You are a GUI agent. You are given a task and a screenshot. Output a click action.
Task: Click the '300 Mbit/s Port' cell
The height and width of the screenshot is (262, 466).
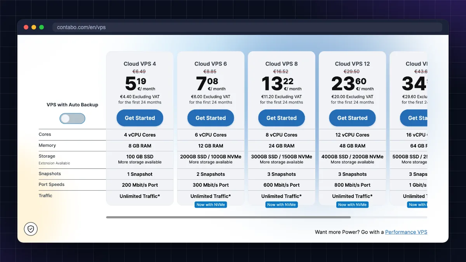(211, 185)
